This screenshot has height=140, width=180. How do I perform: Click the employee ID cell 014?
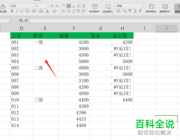pyautogui.click(x=21, y=125)
